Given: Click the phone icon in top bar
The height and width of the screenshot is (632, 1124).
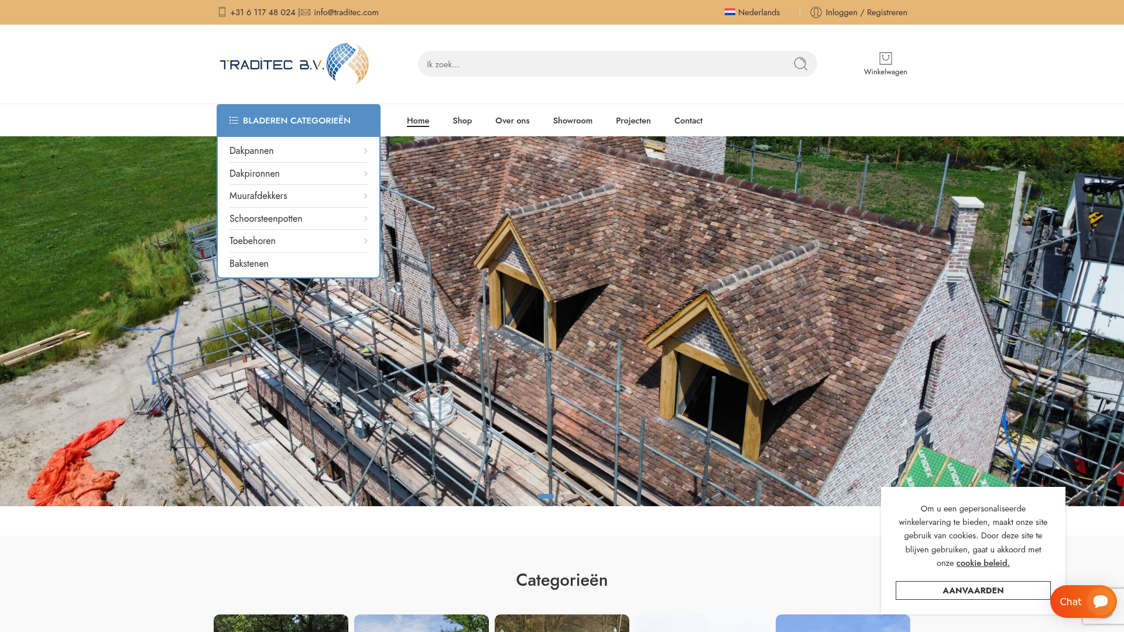Looking at the screenshot, I should click(x=222, y=12).
